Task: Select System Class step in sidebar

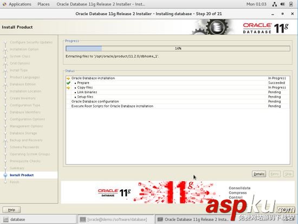Action: [20, 56]
